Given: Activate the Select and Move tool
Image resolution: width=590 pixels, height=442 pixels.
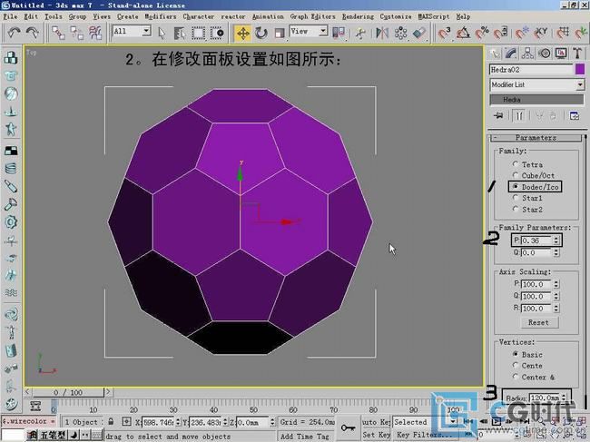Looking at the screenshot, I should 242,33.
